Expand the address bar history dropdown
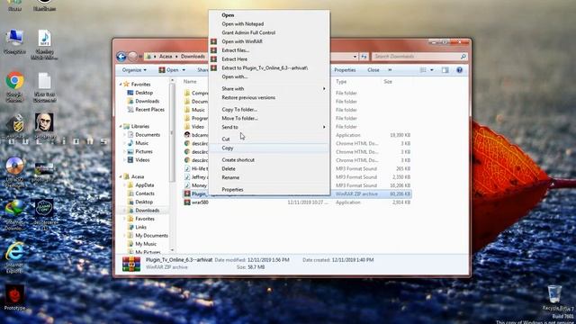Screen dimensions: 576x324 pos(355,57)
